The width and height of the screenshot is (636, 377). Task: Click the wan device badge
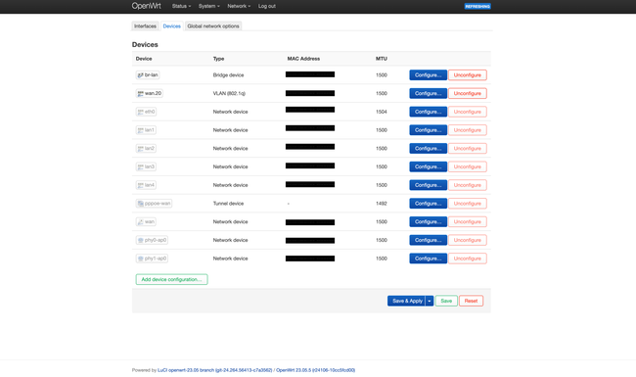point(146,221)
